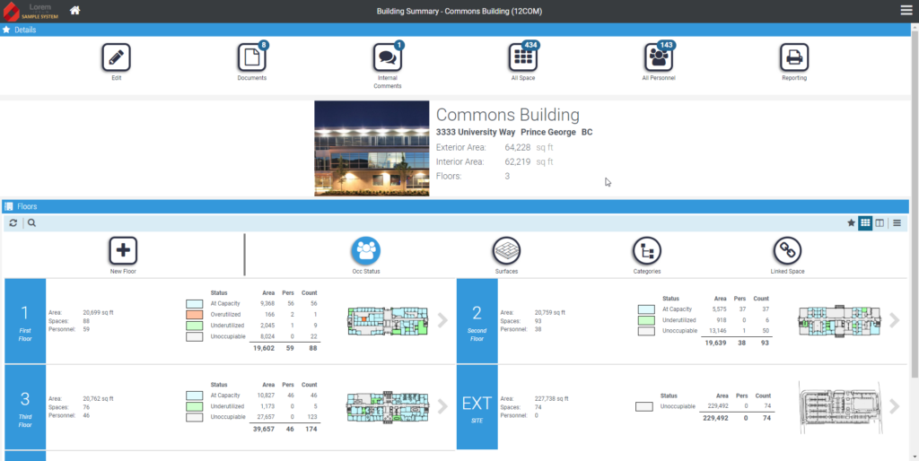View Internal Comments speech bubble icon

pos(388,57)
